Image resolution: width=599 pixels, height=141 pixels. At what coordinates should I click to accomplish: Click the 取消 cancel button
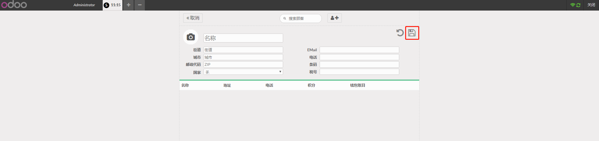pos(193,18)
